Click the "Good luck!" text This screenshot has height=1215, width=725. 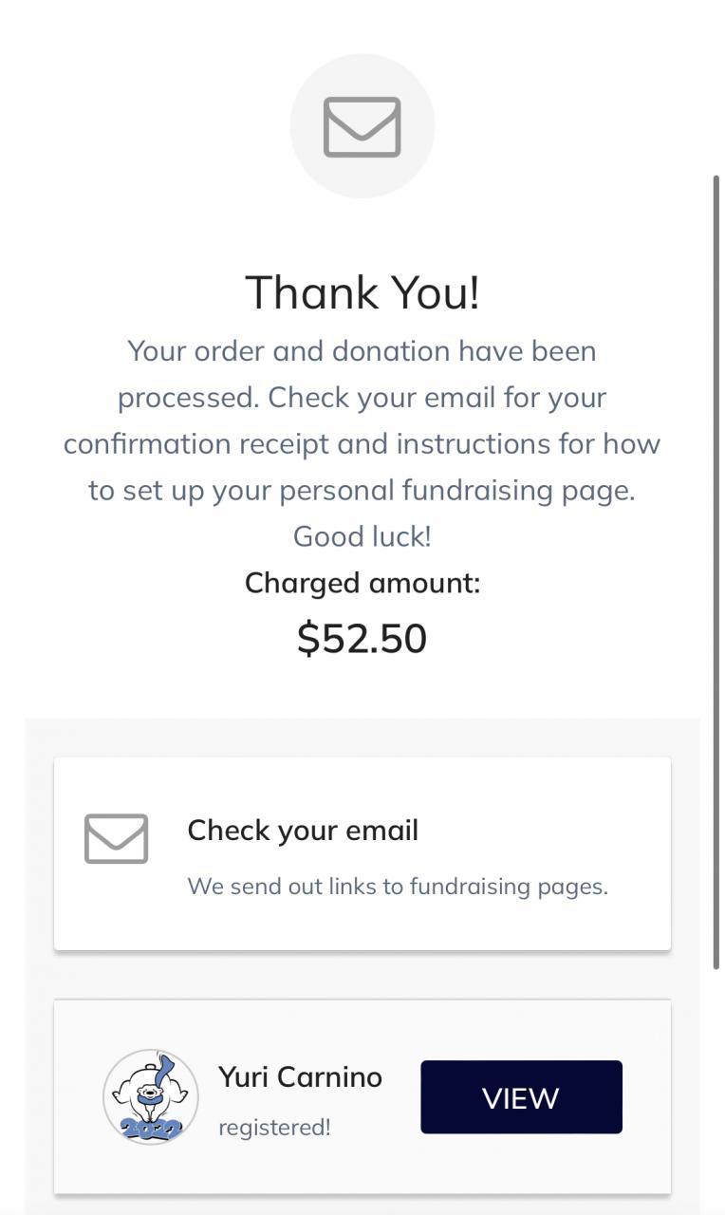pyautogui.click(x=362, y=536)
